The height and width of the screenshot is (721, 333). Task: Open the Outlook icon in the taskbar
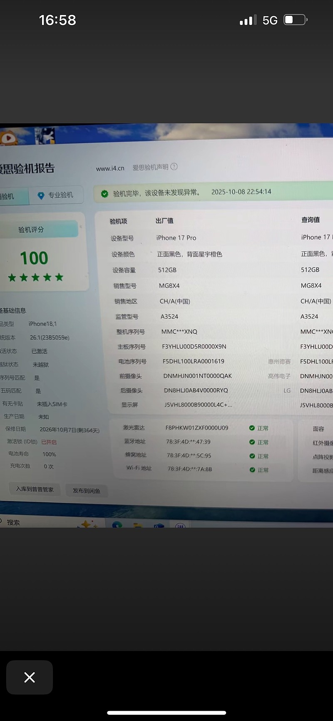tap(159, 526)
